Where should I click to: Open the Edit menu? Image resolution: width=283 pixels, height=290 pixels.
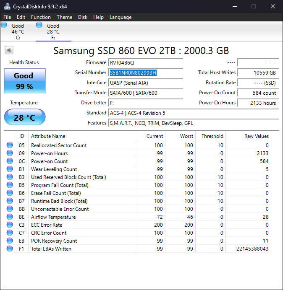[x=21, y=17]
